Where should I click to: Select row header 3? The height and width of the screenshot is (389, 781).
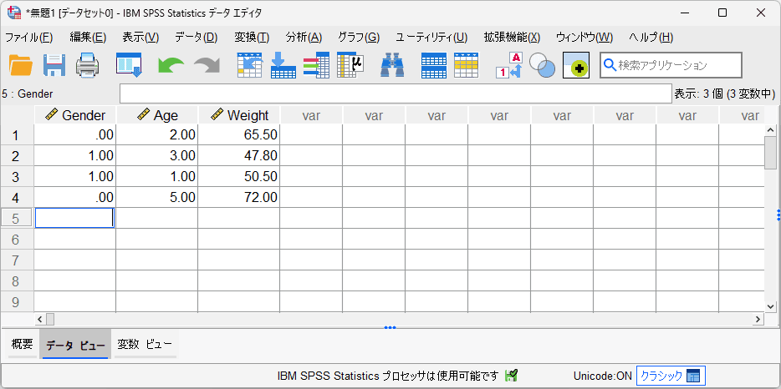click(x=17, y=177)
